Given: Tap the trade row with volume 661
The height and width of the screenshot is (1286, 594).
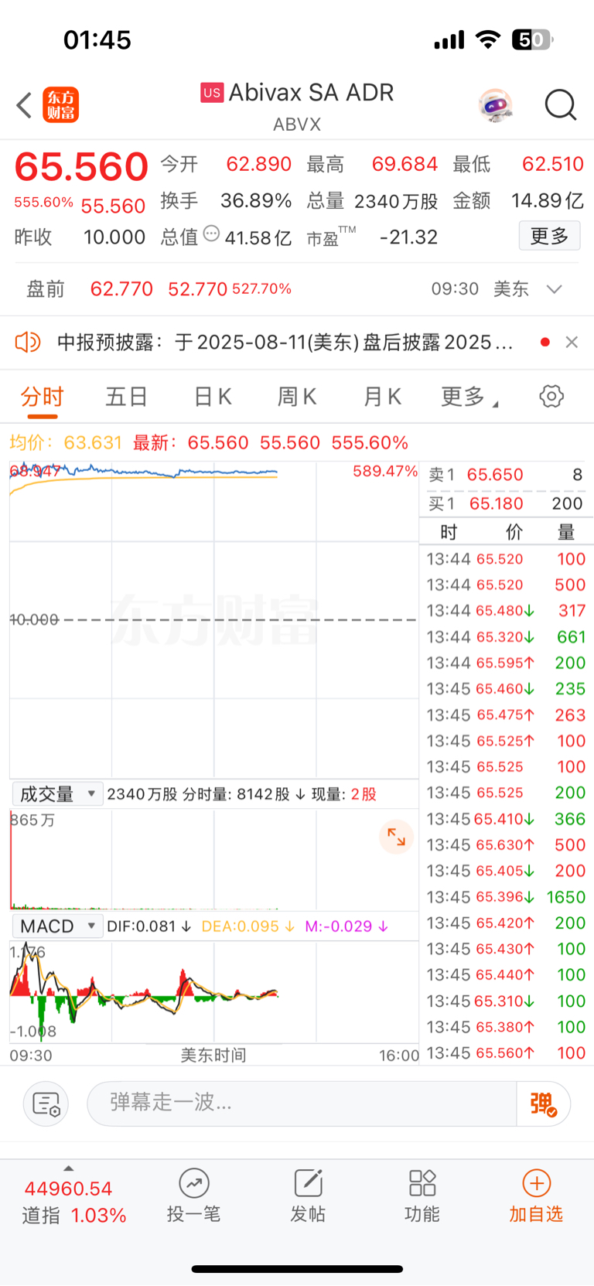Looking at the screenshot, I should point(506,637).
